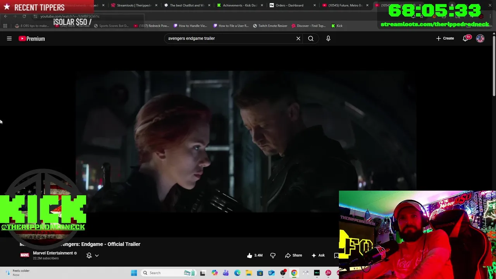The width and height of the screenshot is (496, 279).
Task: Open the '(1837) Redneck Pow...' bookmark
Action: pyautogui.click(x=152, y=26)
